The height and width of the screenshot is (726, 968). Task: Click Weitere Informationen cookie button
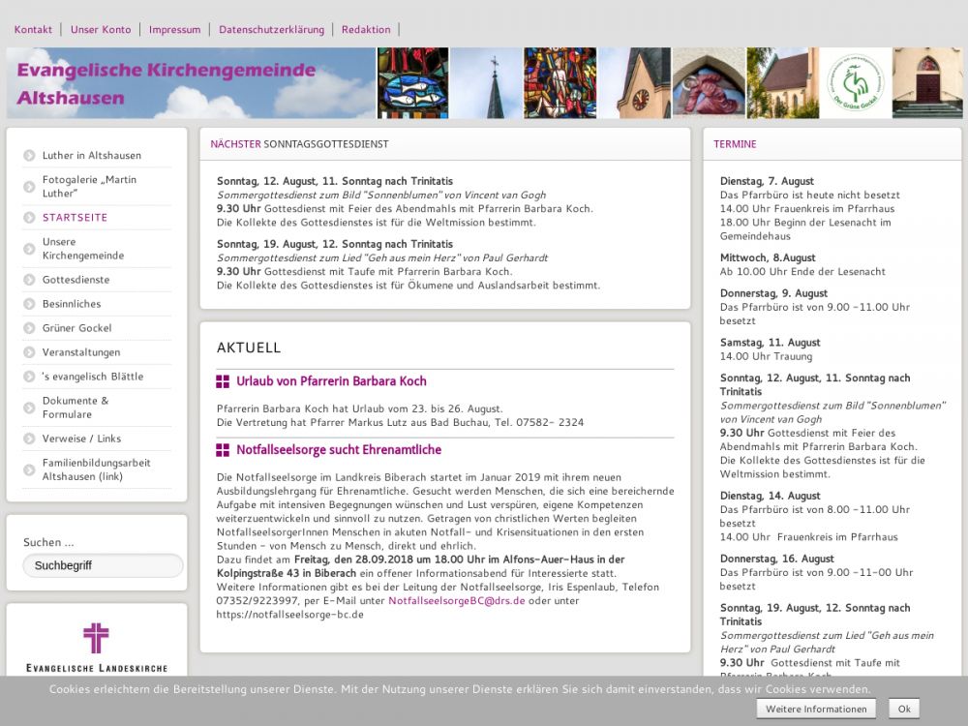[x=816, y=709]
